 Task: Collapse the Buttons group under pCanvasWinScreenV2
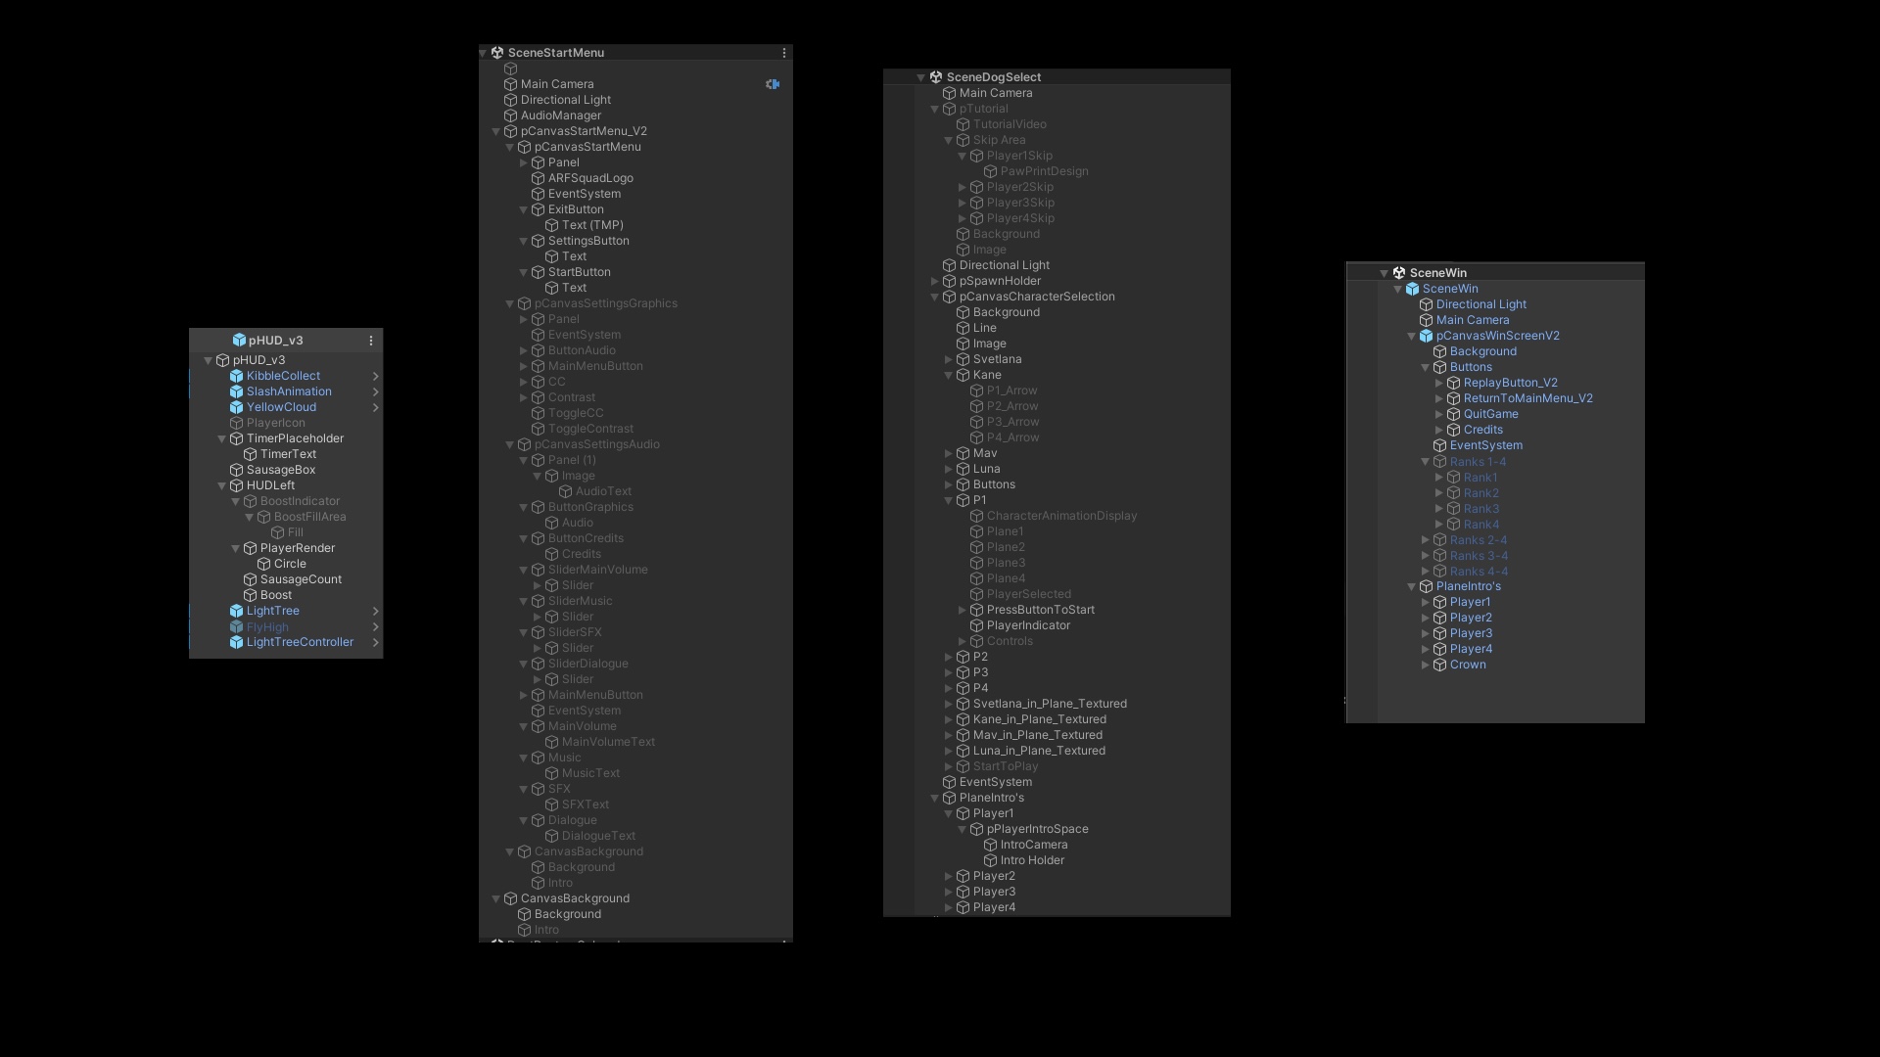[1425, 367]
